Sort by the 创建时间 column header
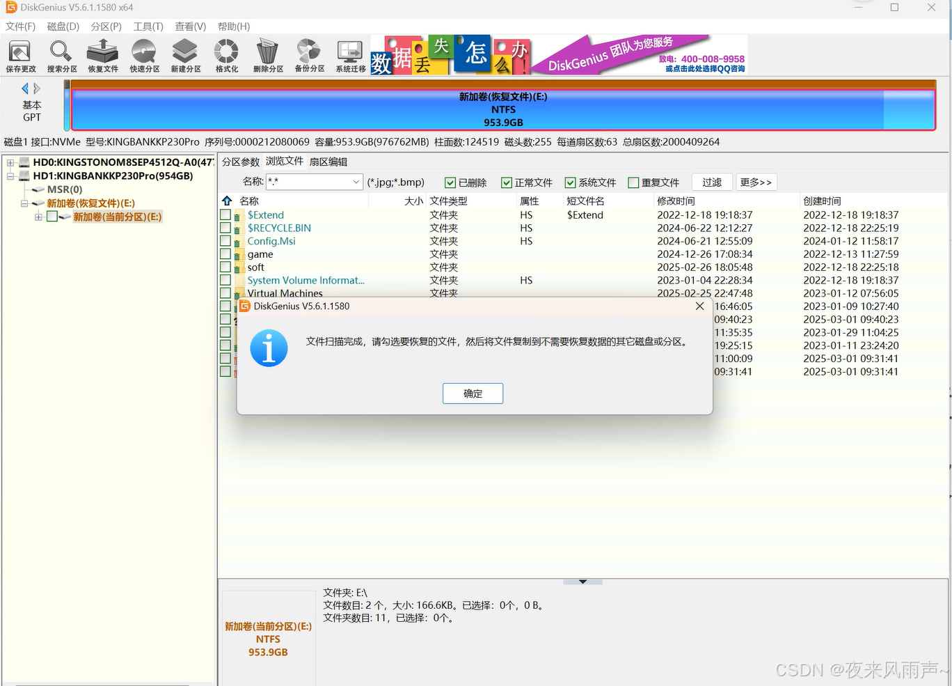 click(x=822, y=201)
